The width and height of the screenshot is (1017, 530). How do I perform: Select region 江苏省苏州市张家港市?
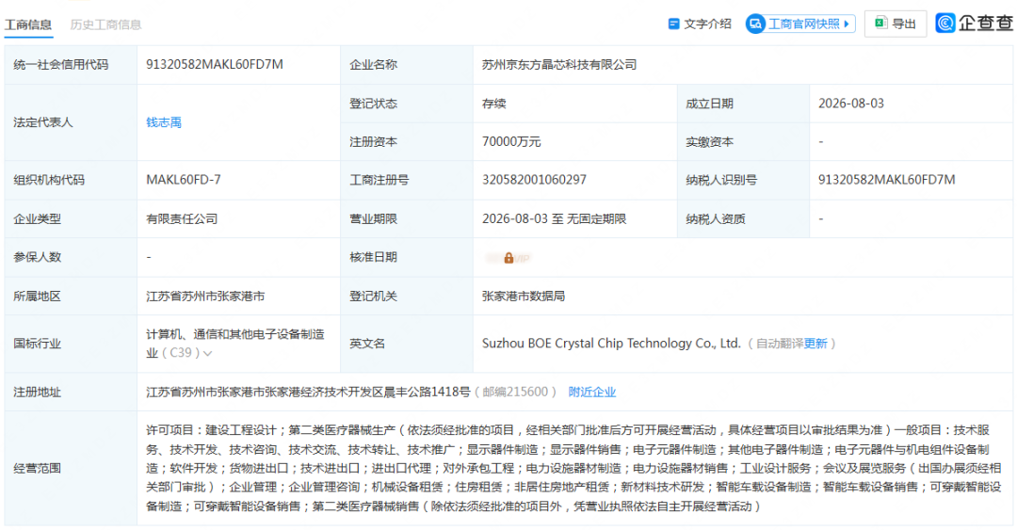pyautogui.click(x=205, y=297)
